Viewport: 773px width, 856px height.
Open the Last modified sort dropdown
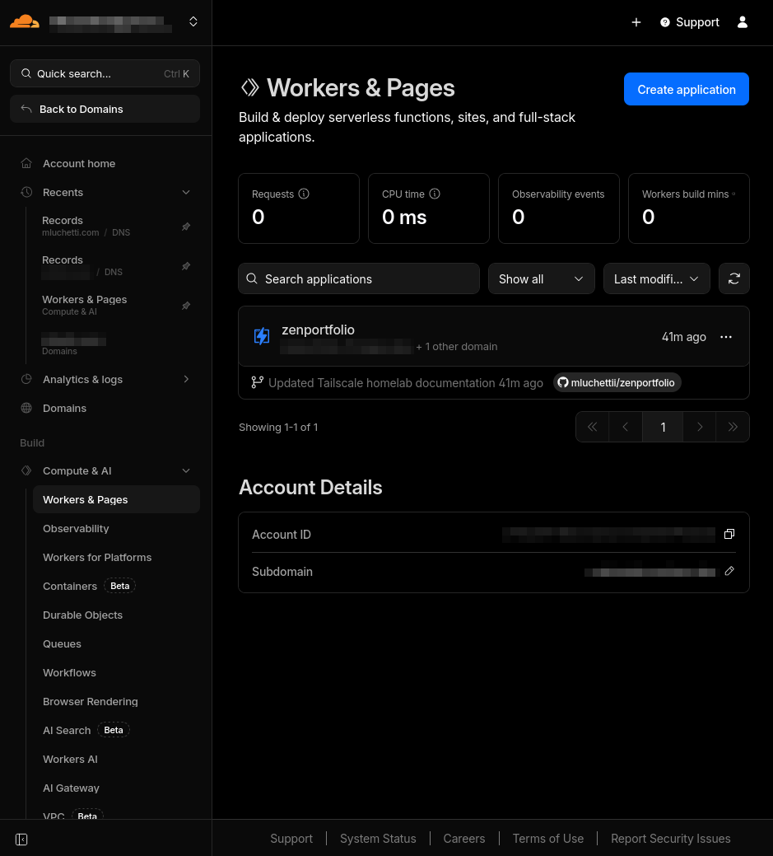point(656,279)
